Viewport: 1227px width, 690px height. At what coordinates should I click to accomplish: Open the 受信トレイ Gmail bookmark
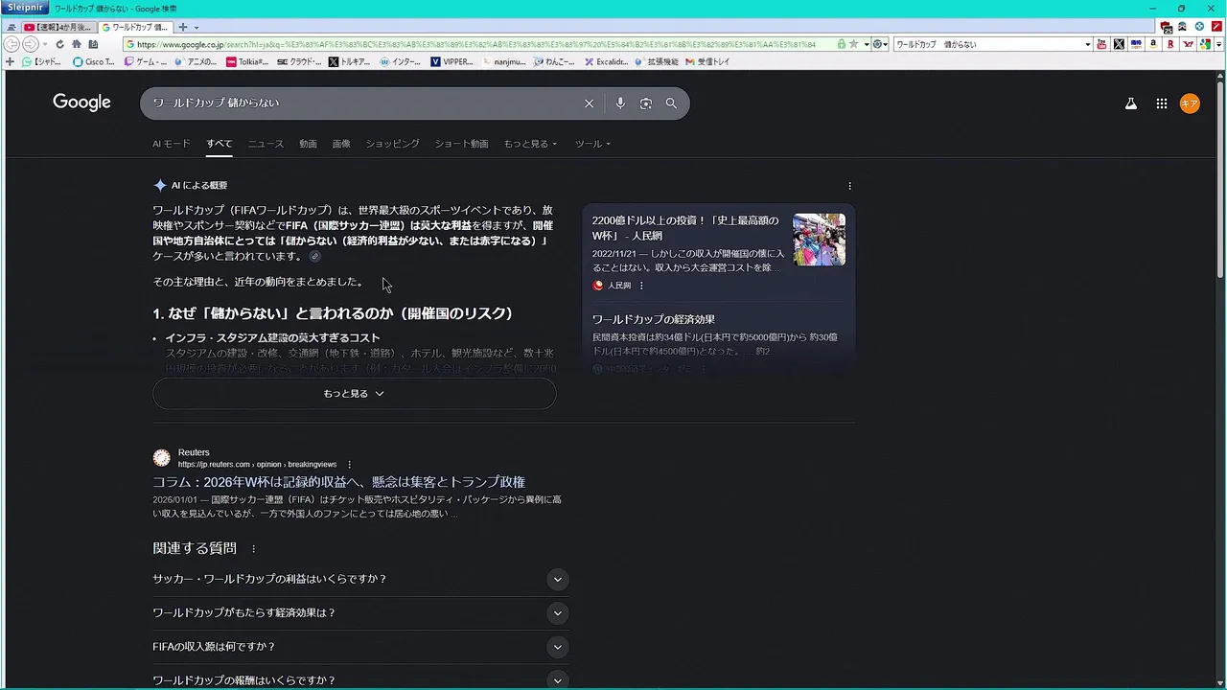tap(706, 61)
